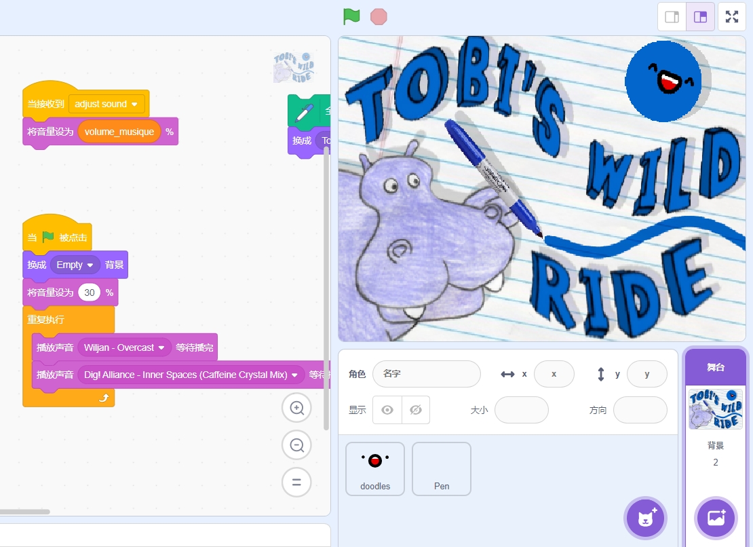Expand the Empty backdrop dropdown
This screenshot has width=753, height=547.
(x=90, y=265)
